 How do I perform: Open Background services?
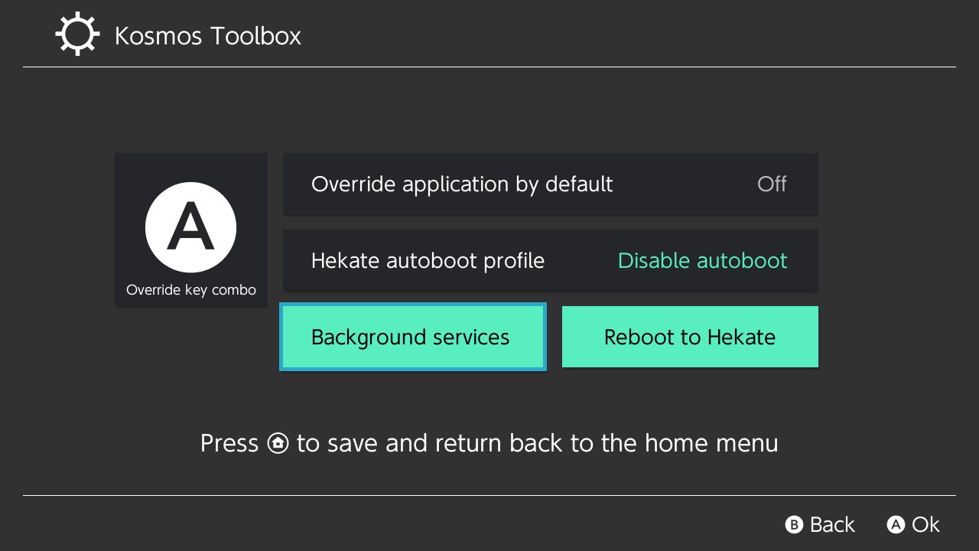[x=413, y=337]
